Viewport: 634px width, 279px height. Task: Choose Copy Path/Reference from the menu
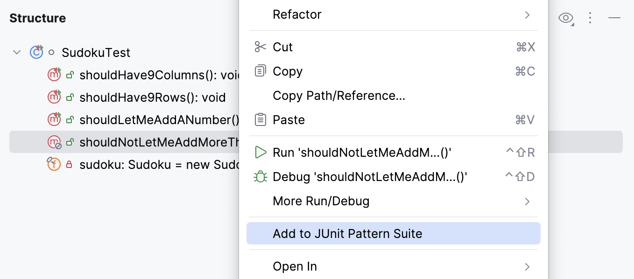(339, 96)
